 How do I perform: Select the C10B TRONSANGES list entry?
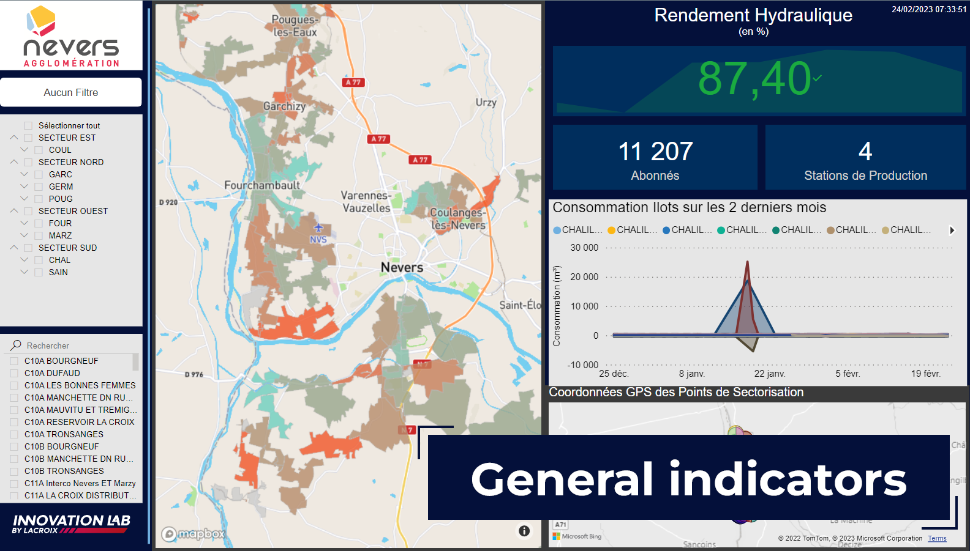64,471
